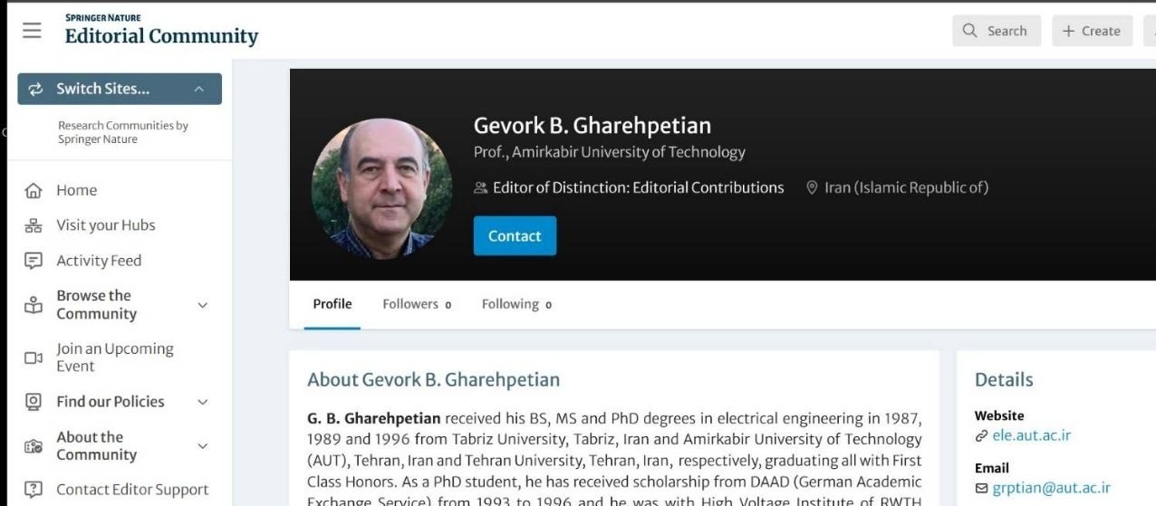Click the Find our Policies icon

pyautogui.click(x=34, y=401)
